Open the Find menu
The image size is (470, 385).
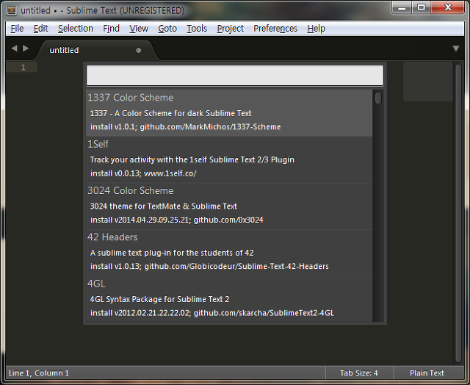point(111,29)
